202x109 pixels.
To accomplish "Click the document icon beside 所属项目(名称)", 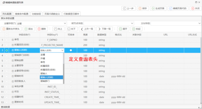I will (x=13, y=45).
